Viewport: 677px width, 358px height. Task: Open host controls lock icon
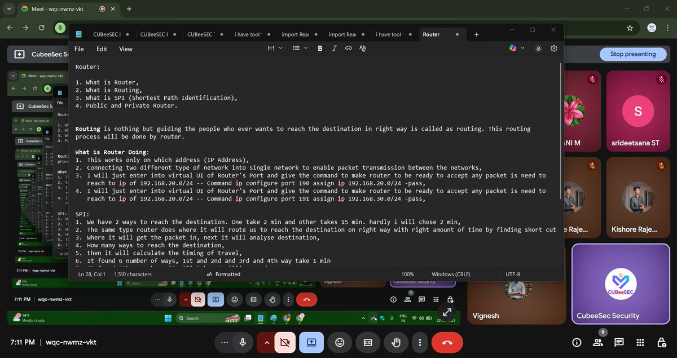click(x=661, y=342)
